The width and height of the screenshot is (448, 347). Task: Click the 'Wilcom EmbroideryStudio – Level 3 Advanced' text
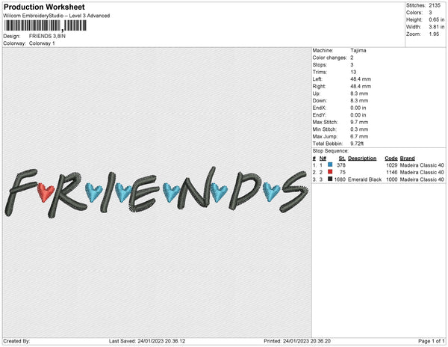57,16
